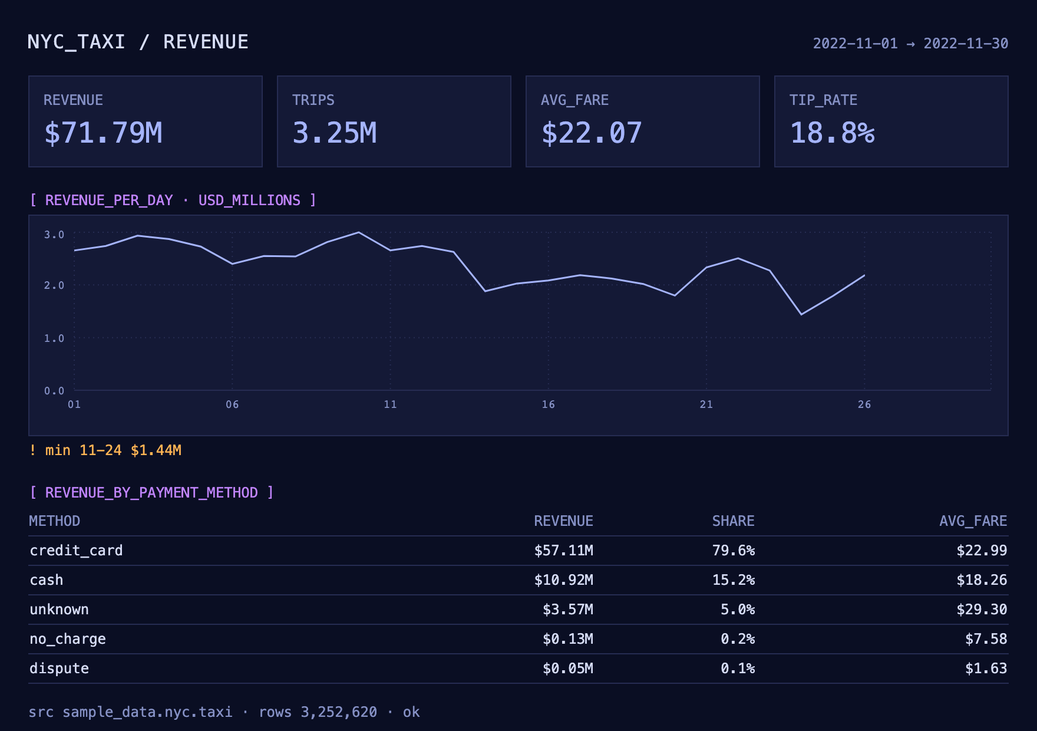
Task: Click the NYC_TAXI / REVENUE dashboard title
Action: pyautogui.click(x=138, y=42)
